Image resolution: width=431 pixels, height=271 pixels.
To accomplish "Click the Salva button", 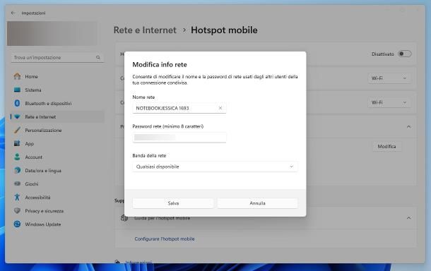I will point(173,203).
